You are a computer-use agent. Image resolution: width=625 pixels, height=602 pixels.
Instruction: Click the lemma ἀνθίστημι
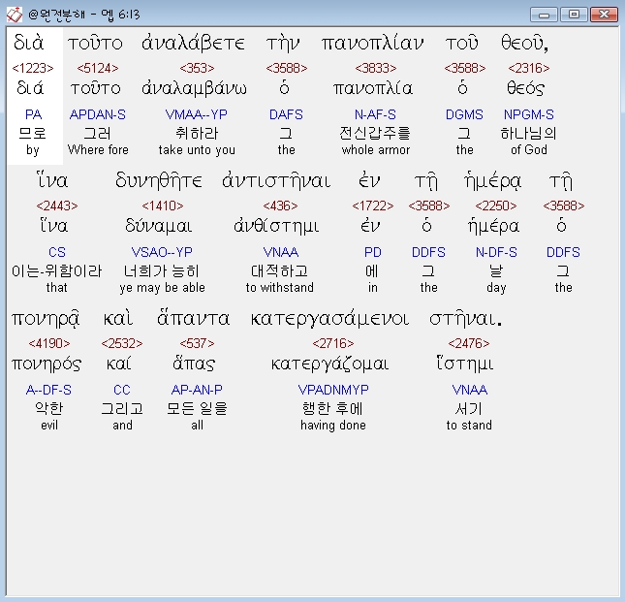click(276, 226)
